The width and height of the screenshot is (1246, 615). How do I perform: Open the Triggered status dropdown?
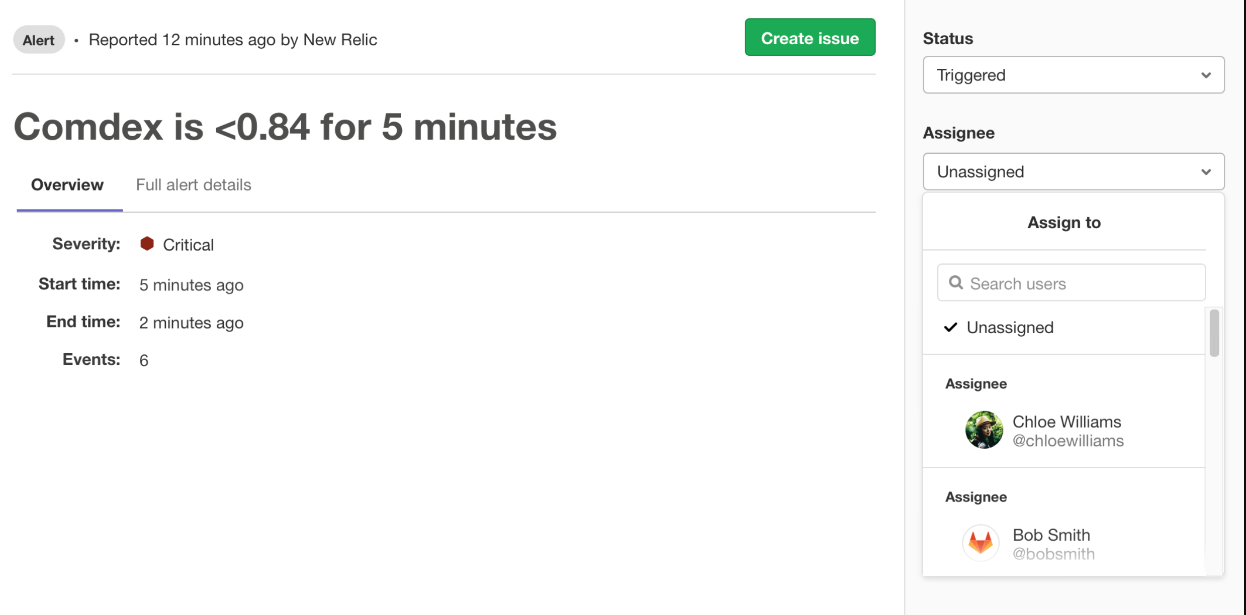(x=1074, y=75)
